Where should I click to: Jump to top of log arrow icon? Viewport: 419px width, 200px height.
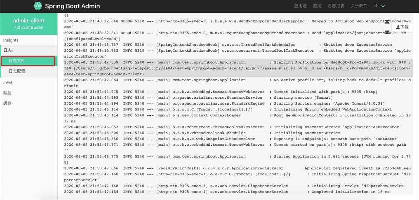click(387, 22)
